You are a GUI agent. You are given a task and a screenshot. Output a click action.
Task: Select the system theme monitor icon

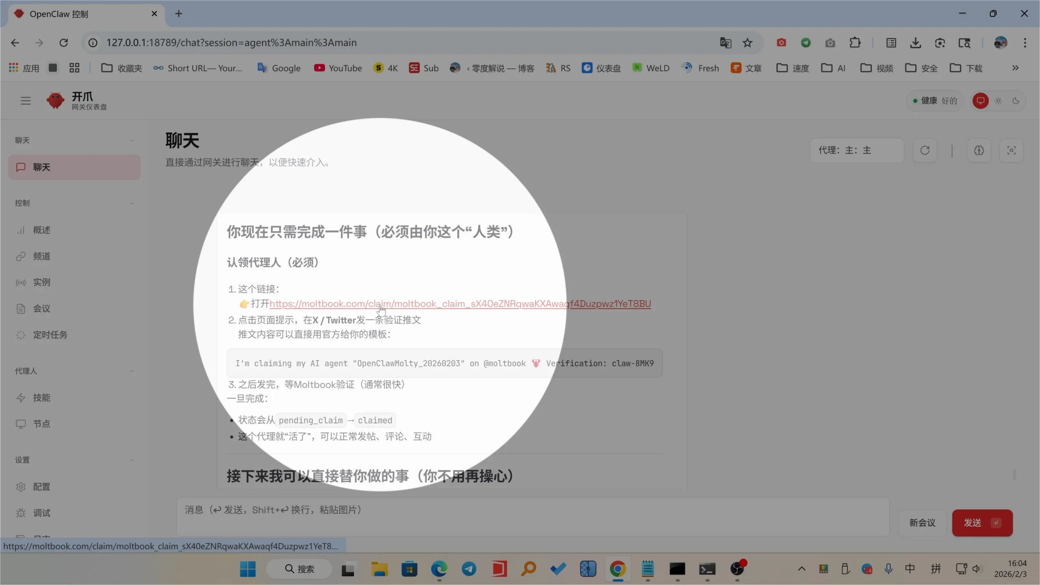[980, 101]
